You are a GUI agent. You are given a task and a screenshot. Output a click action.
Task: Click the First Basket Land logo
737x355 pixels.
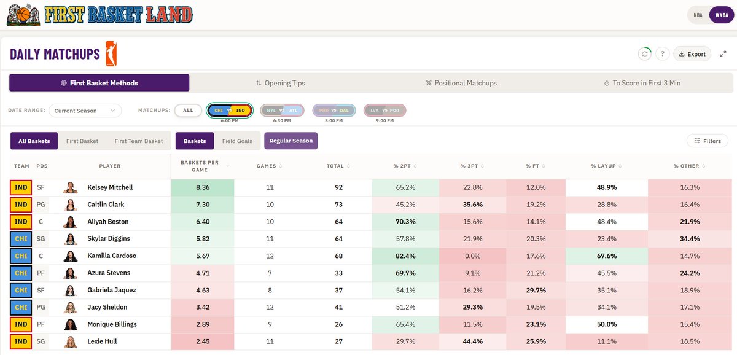coord(99,15)
